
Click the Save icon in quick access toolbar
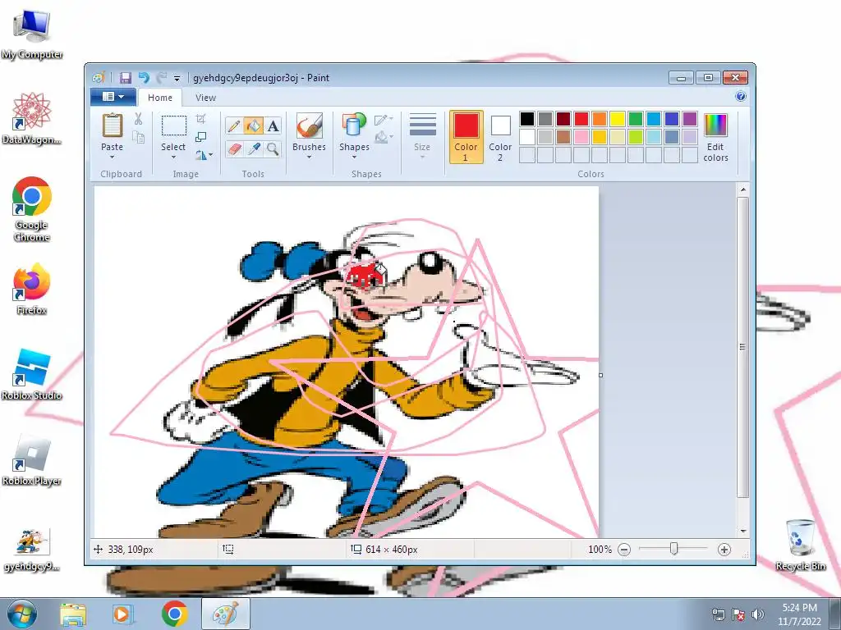tap(125, 78)
